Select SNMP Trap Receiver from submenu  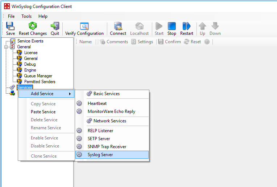point(112,146)
